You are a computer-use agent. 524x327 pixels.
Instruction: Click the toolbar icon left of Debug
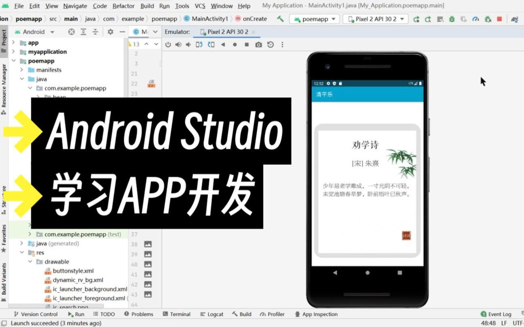click(440, 19)
